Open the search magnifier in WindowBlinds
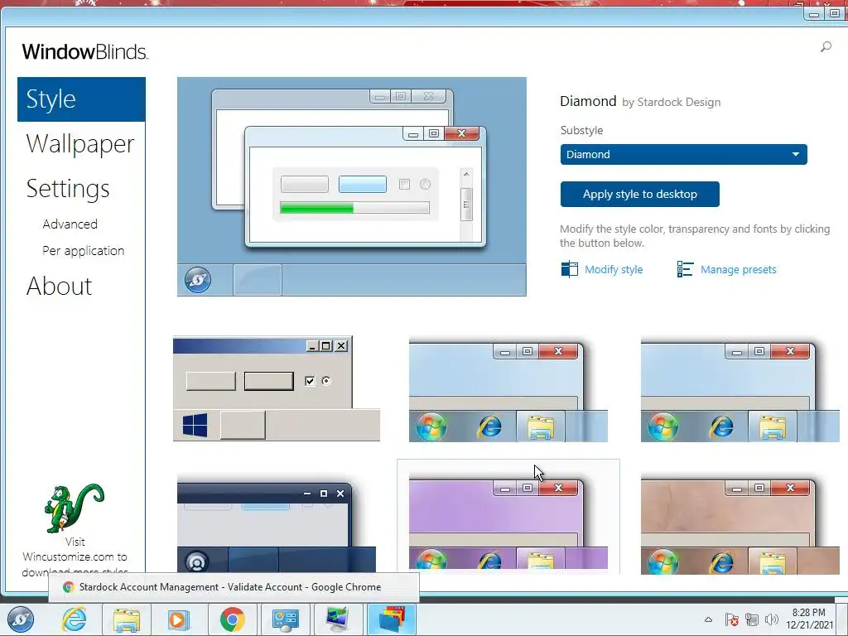 coord(826,47)
